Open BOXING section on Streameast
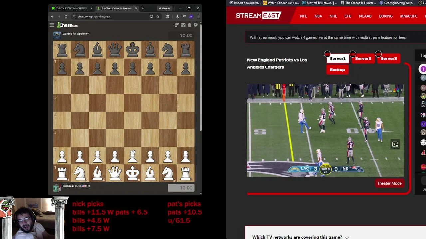The image size is (426, 239). (386, 16)
